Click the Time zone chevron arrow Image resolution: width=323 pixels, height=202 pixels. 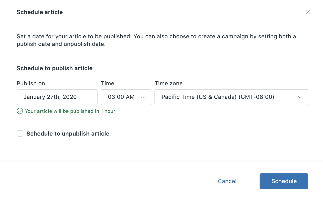point(300,97)
